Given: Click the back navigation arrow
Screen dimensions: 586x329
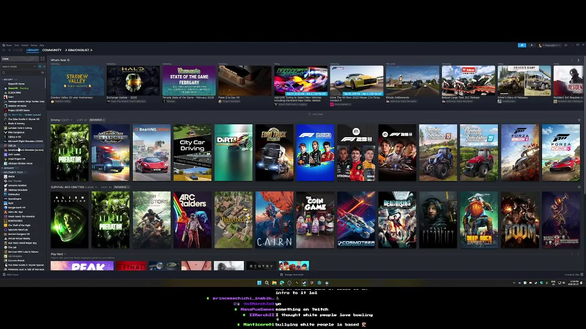Looking at the screenshot, I should (4, 50).
